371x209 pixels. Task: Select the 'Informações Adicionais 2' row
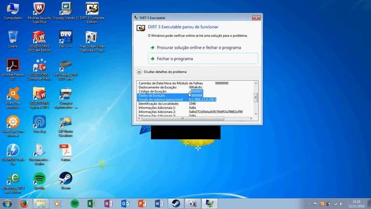tap(191, 112)
